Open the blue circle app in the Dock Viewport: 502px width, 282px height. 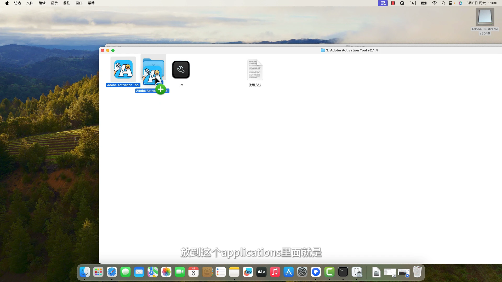coord(316,272)
